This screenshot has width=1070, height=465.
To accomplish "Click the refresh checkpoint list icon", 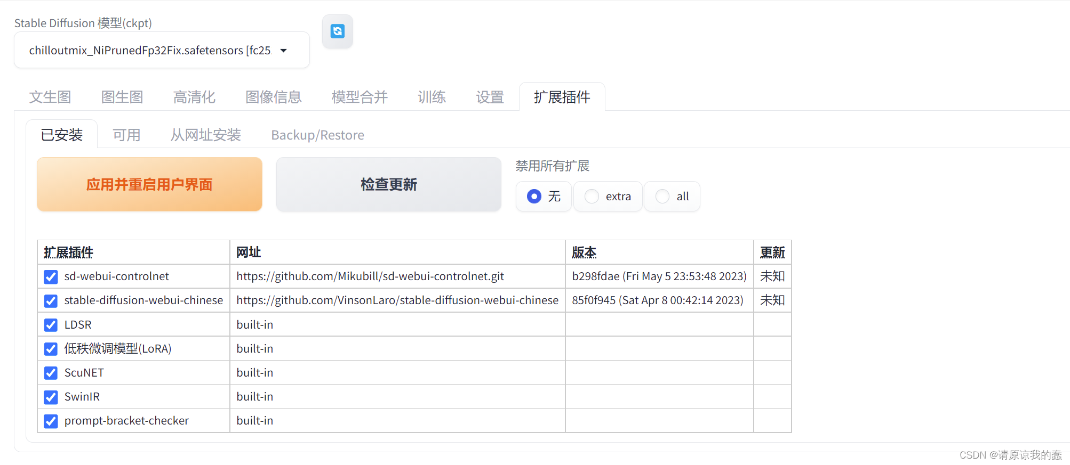I will coord(338,31).
